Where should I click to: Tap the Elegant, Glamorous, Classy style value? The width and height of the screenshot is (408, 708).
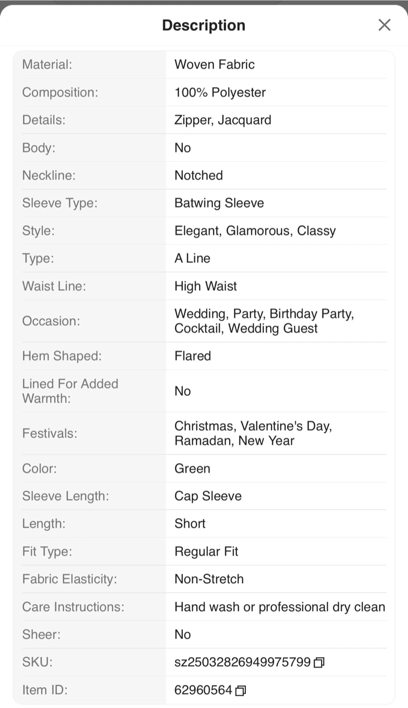pos(255,231)
